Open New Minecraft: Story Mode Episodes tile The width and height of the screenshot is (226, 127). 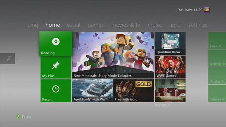[113, 55]
